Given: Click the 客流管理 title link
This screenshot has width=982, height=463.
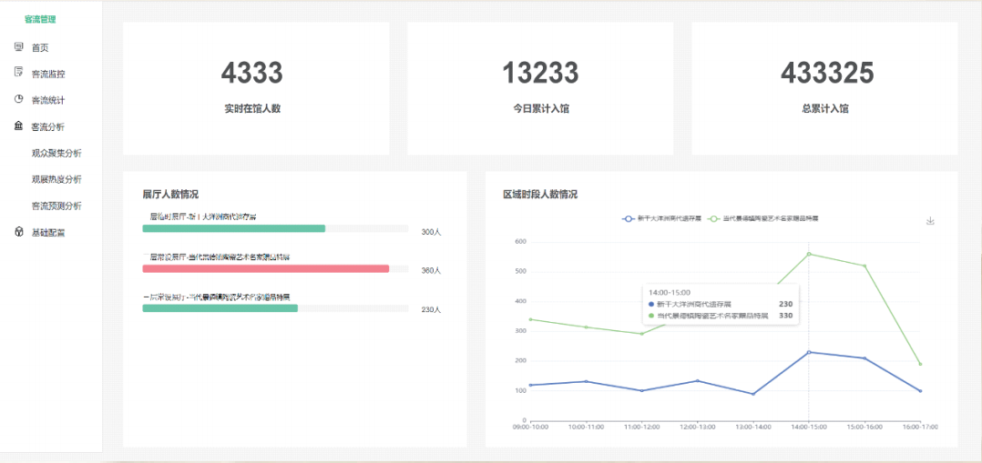Looking at the screenshot, I should [x=40, y=18].
